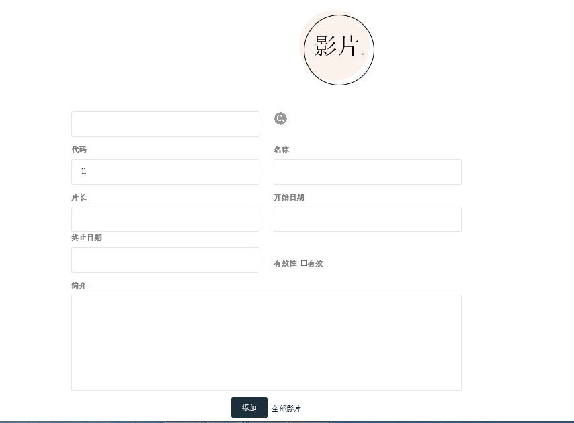
Task: Click the 终止日期 label text
Action: click(87, 238)
